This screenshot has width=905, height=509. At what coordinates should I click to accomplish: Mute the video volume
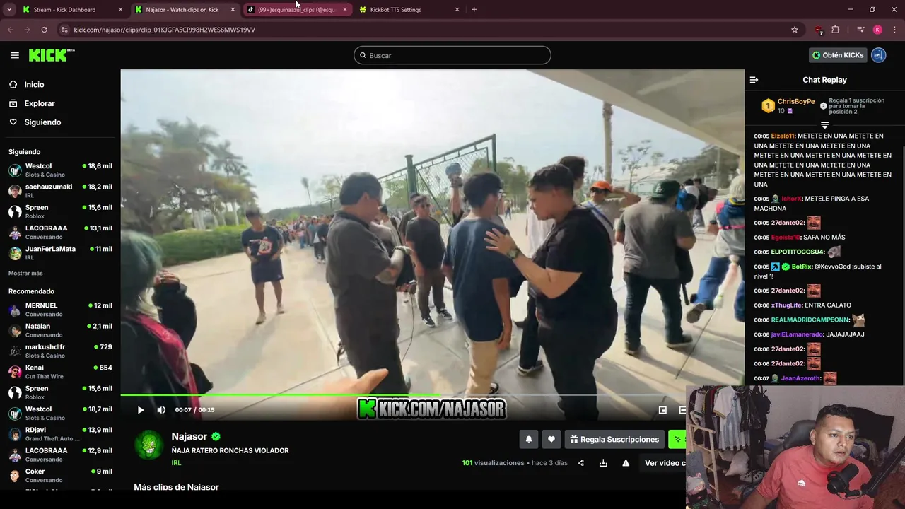[x=161, y=410]
